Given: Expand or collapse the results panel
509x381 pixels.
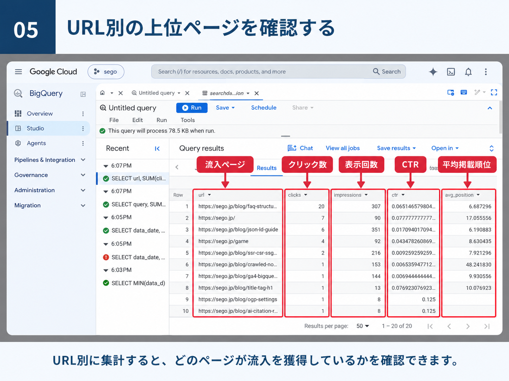Looking at the screenshot, I should [491, 148].
